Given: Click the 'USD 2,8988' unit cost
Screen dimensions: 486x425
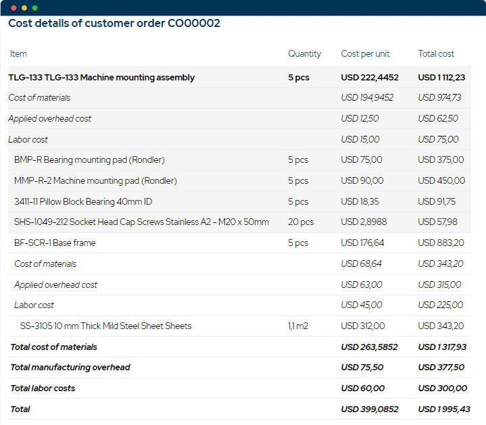Looking at the screenshot, I should [x=364, y=222].
